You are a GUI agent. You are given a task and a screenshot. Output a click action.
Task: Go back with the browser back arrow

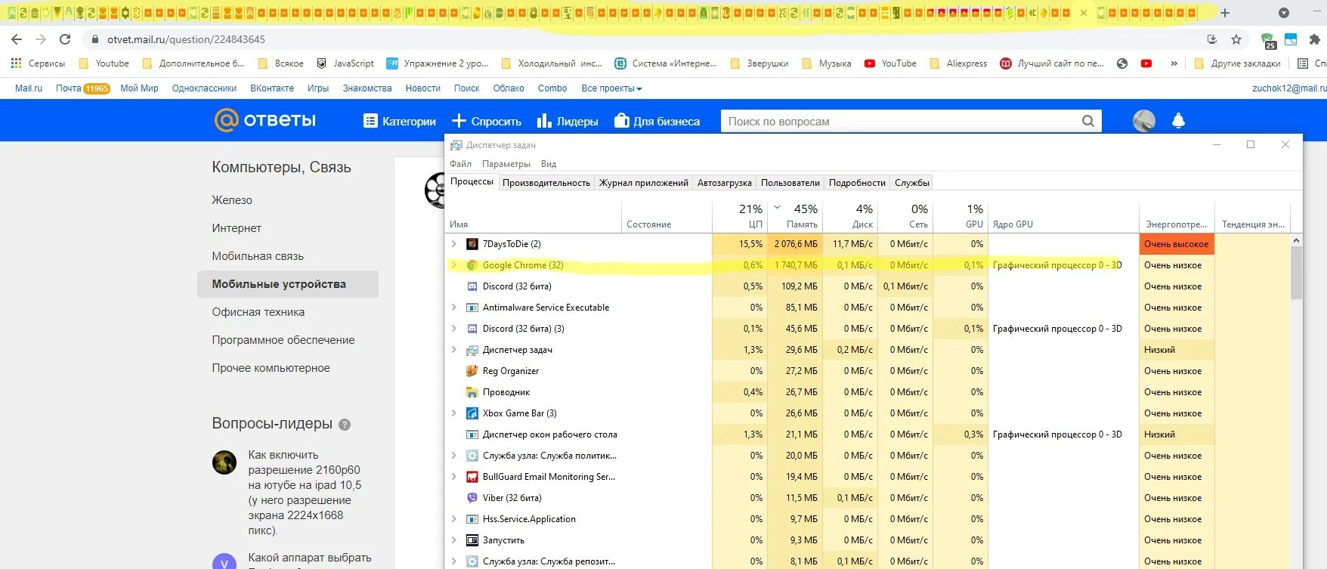pos(17,39)
